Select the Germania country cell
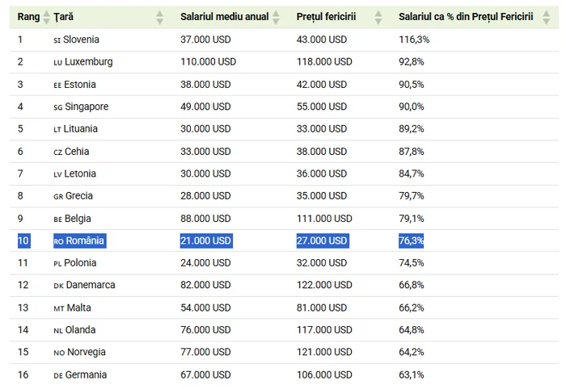 coord(80,374)
